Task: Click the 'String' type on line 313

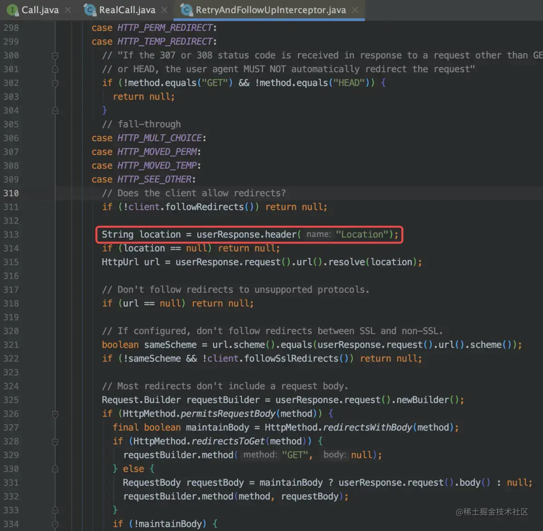Action: coord(117,235)
